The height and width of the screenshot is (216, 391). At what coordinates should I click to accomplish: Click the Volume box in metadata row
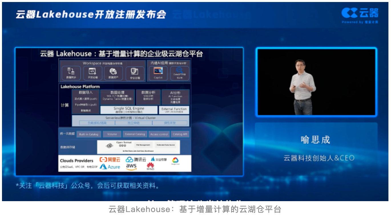pos(112,134)
